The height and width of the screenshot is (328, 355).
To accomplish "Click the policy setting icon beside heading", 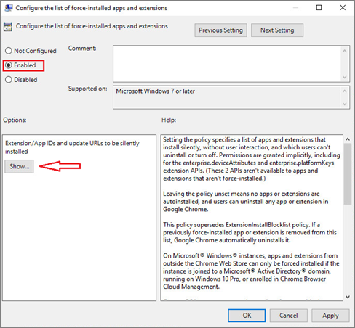I will pyautogui.click(x=8, y=27).
